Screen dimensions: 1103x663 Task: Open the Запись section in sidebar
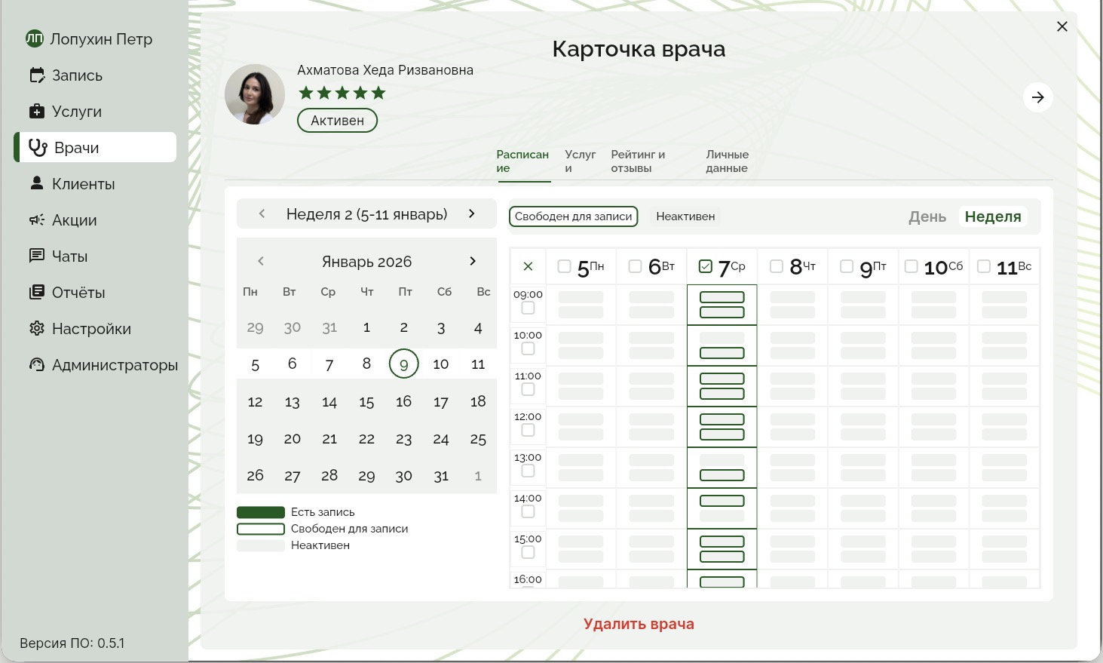point(76,75)
